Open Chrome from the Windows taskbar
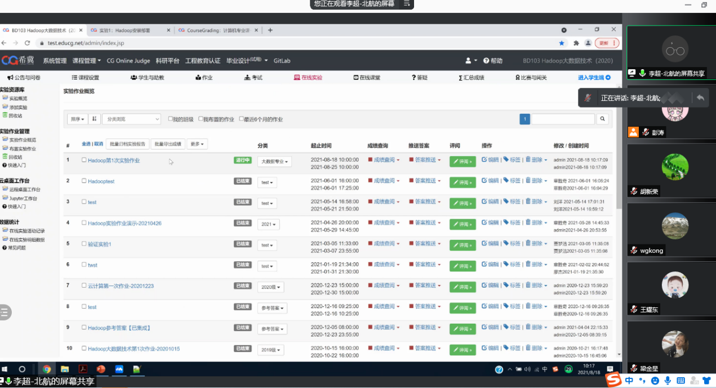Viewport: 716px width, 388px height. (47, 369)
